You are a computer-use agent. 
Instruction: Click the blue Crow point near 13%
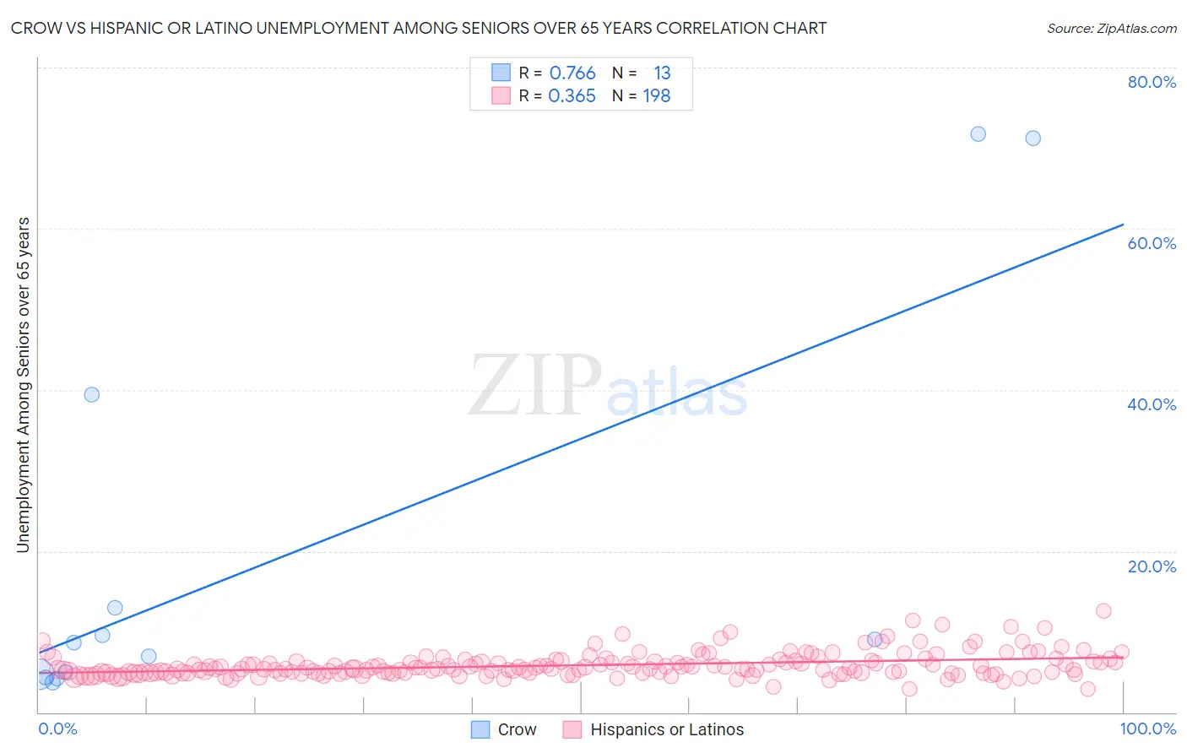[x=115, y=608]
